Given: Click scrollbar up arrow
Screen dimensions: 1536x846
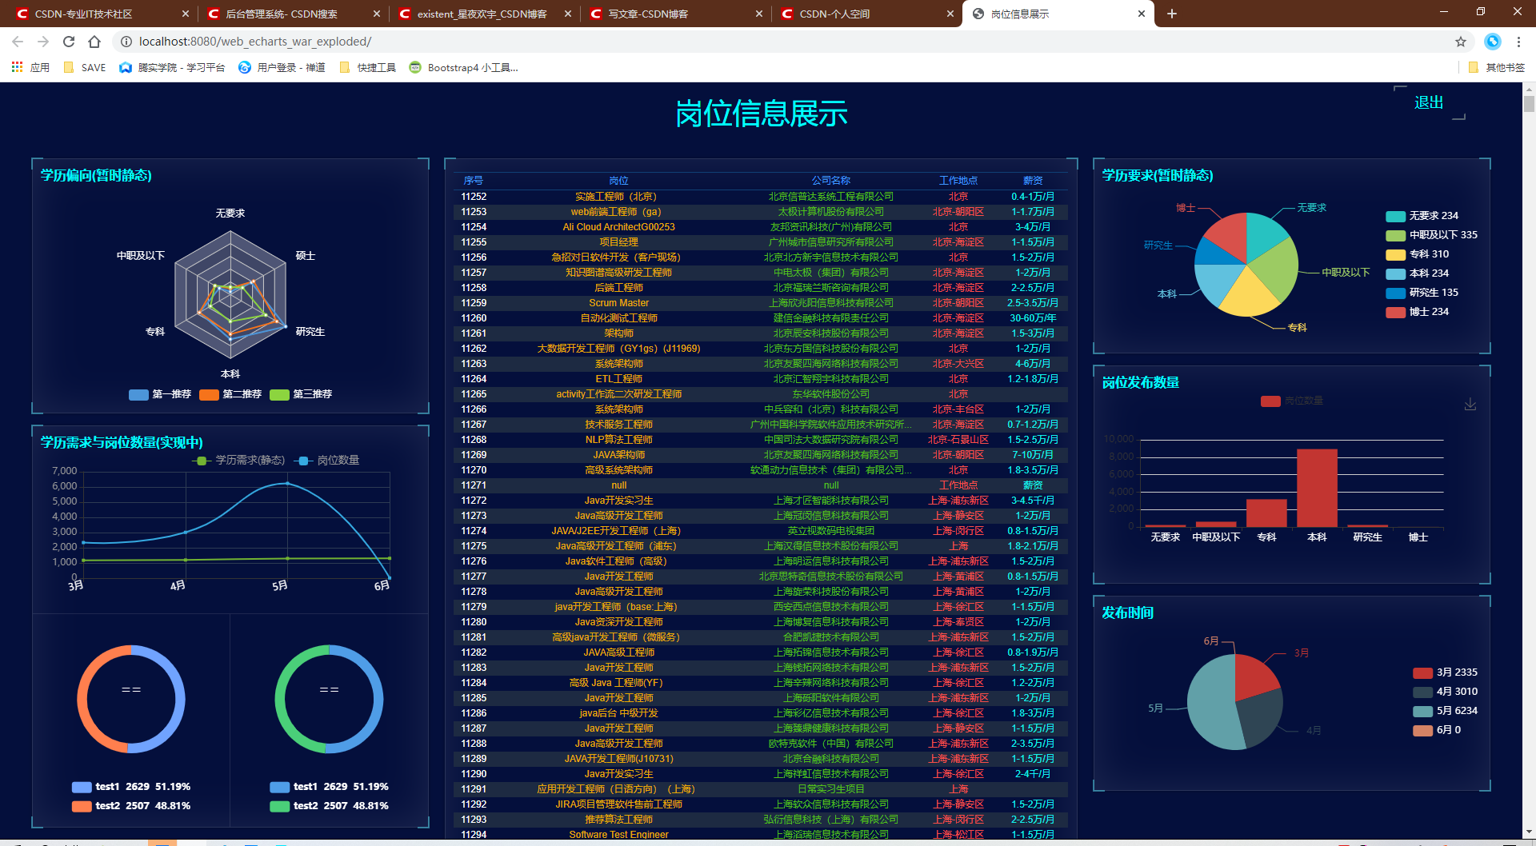Looking at the screenshot, I should click(x=1529, y=88).
